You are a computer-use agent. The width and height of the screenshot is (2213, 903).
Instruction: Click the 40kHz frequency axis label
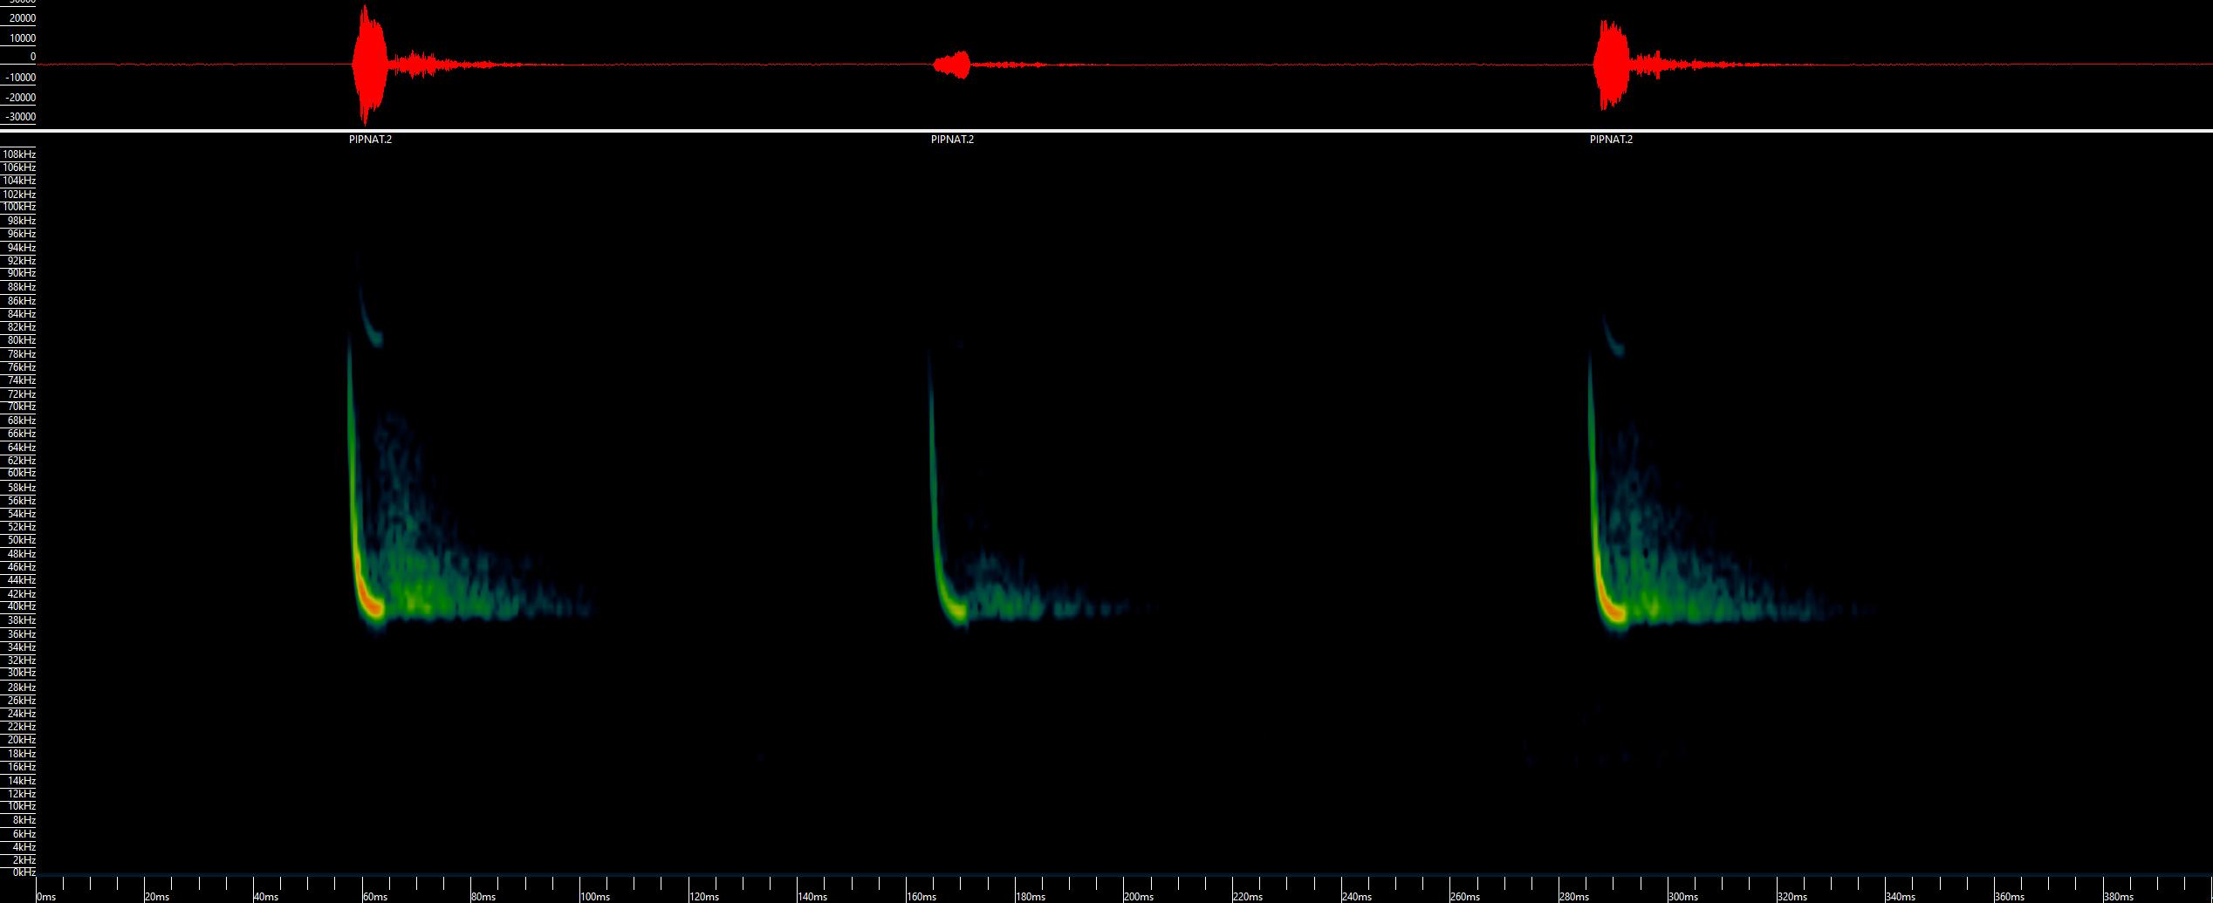tap(21, 606)
